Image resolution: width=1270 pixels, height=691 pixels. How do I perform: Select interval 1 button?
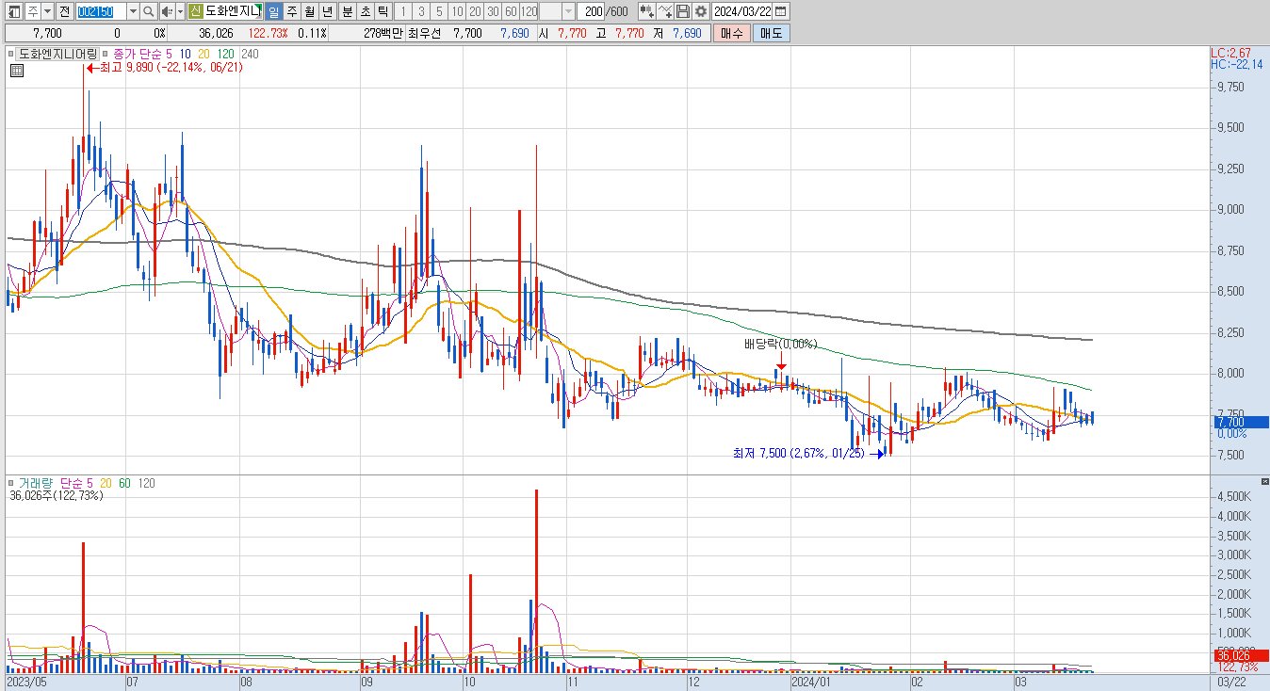pos(402,11)
